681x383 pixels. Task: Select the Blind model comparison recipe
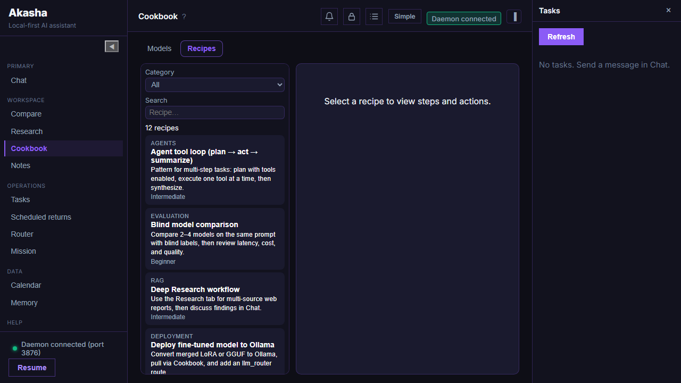pyautogui.click(x=215, y=239)
